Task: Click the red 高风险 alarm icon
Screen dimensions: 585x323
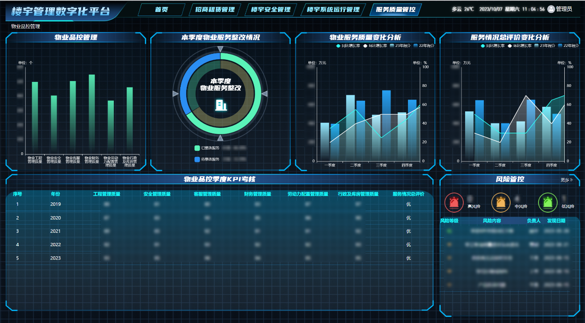Action: 454,202
